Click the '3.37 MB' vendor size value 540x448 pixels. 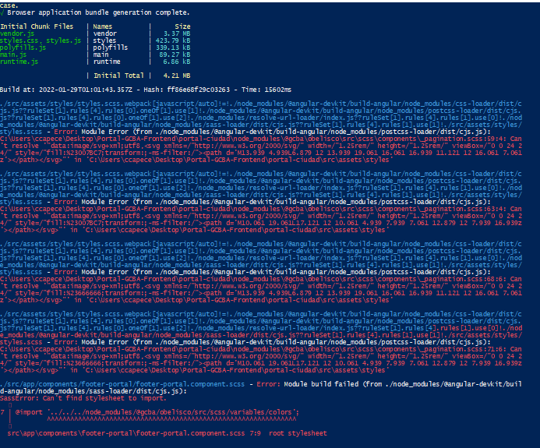(177, 34)
